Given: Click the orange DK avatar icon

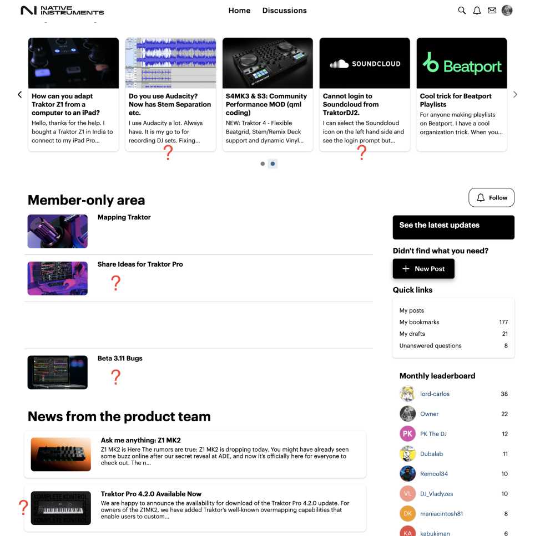Looking at the screenshot, I should [408, 514].
